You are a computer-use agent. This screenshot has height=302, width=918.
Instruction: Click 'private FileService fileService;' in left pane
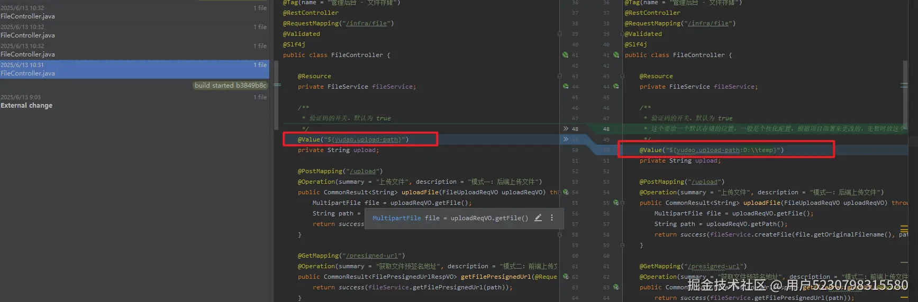click(x=357, y=87)
